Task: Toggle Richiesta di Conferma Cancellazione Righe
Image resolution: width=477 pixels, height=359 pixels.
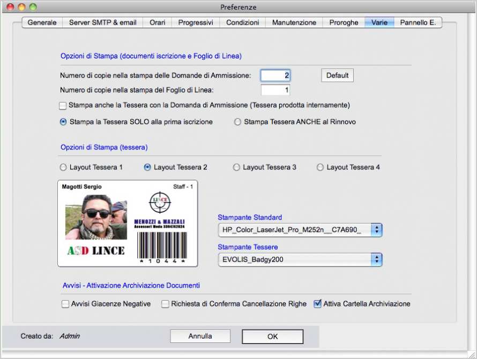Action: (x=166, y=304)
